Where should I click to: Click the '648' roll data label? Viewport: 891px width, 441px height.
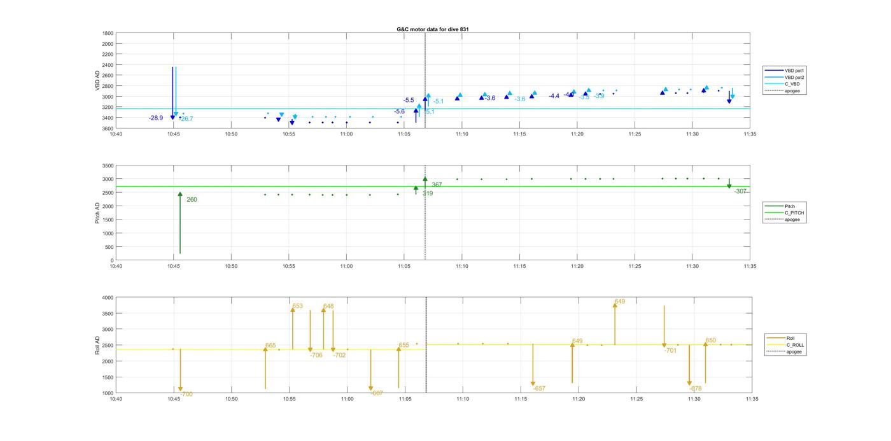328,306
